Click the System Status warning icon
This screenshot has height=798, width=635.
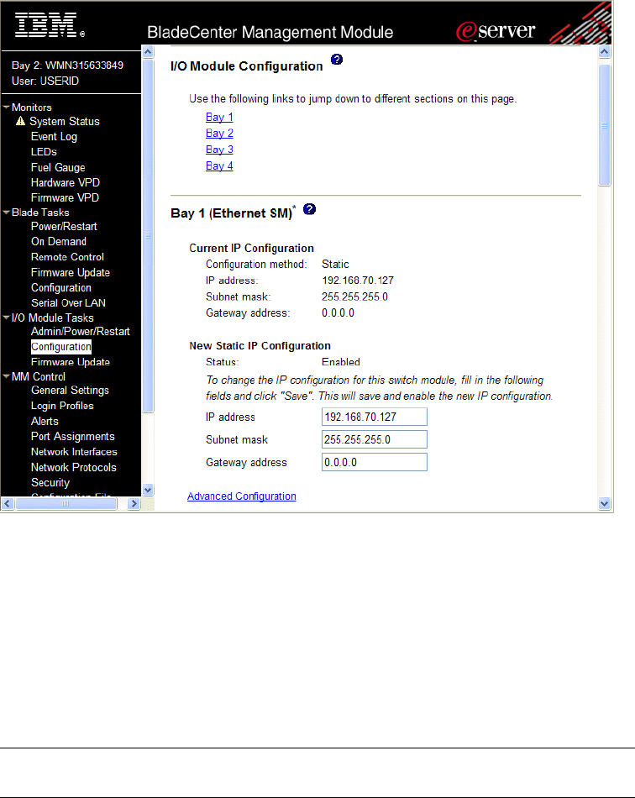pyautogui.click(x=20, y=121)
